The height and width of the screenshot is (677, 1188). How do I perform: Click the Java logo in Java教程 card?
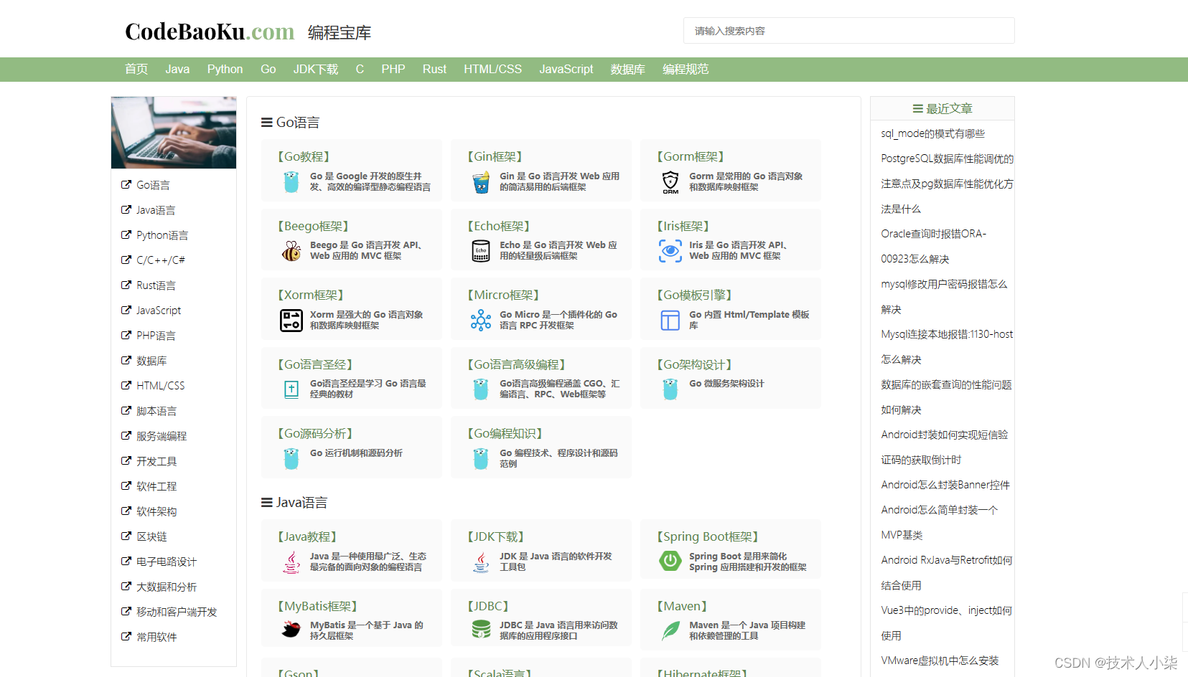tap(291, 562)
